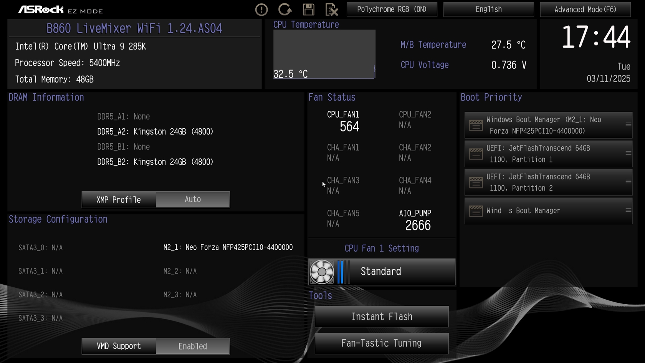
Task: Click the CPU fan icon beside Standard
Action: (x=322, y=272)
